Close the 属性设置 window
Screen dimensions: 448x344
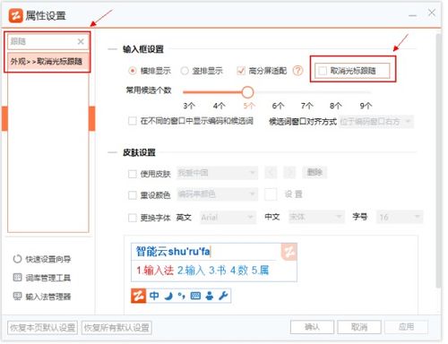click(432, 13)
